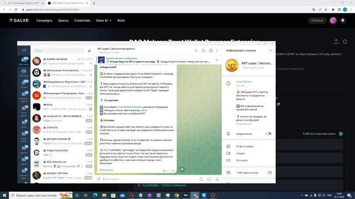
Task: Open the Ethereum network selector
Action: 317,20
